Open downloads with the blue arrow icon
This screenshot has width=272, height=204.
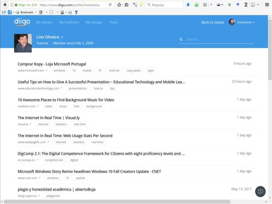(x=188, y=5)
